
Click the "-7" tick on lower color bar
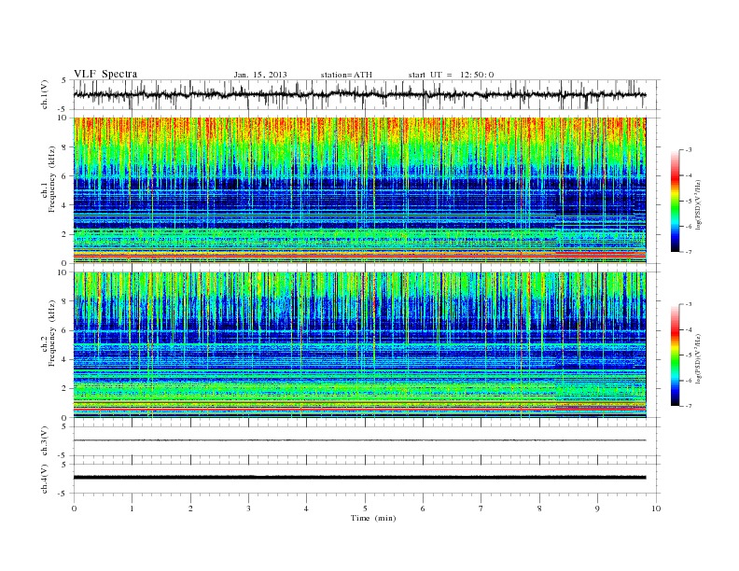pos(689,406)
